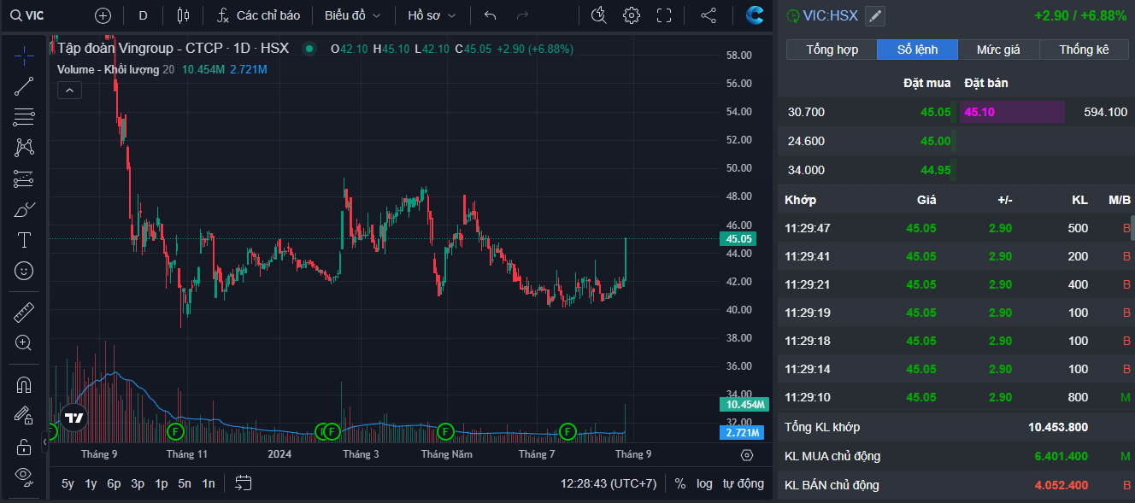Edit the VIC:HSX symbol with pencil icon

click(x=875, y=16)
